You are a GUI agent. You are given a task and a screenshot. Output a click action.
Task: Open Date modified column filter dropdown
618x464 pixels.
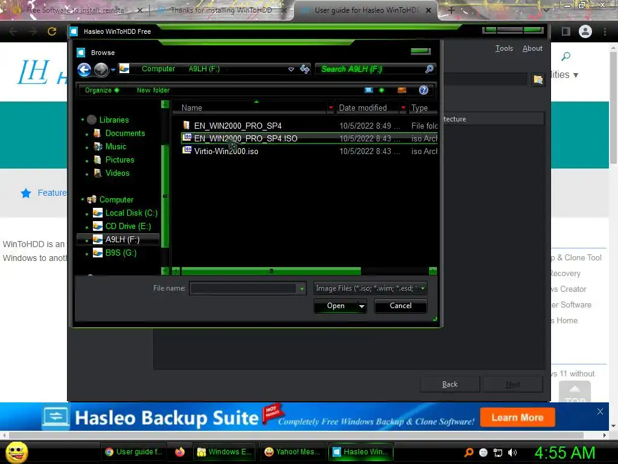coord(403,108)
